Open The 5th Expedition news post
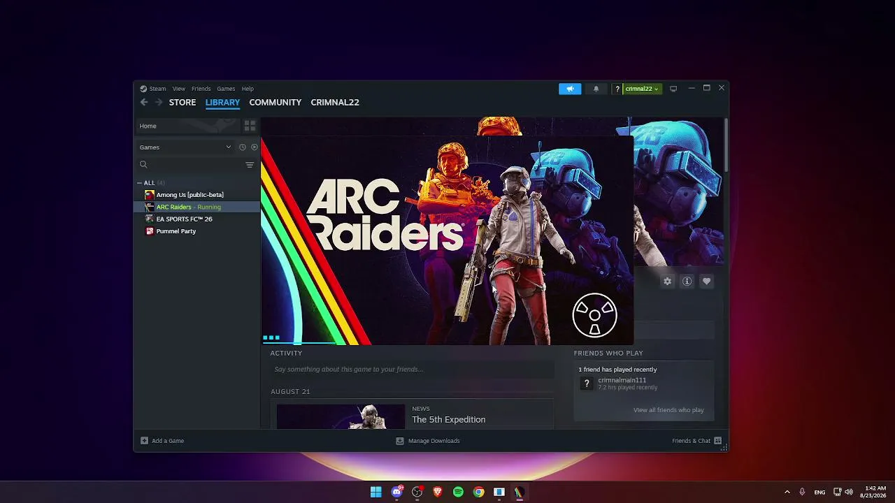The image size is (895, 503). (448, 419)
